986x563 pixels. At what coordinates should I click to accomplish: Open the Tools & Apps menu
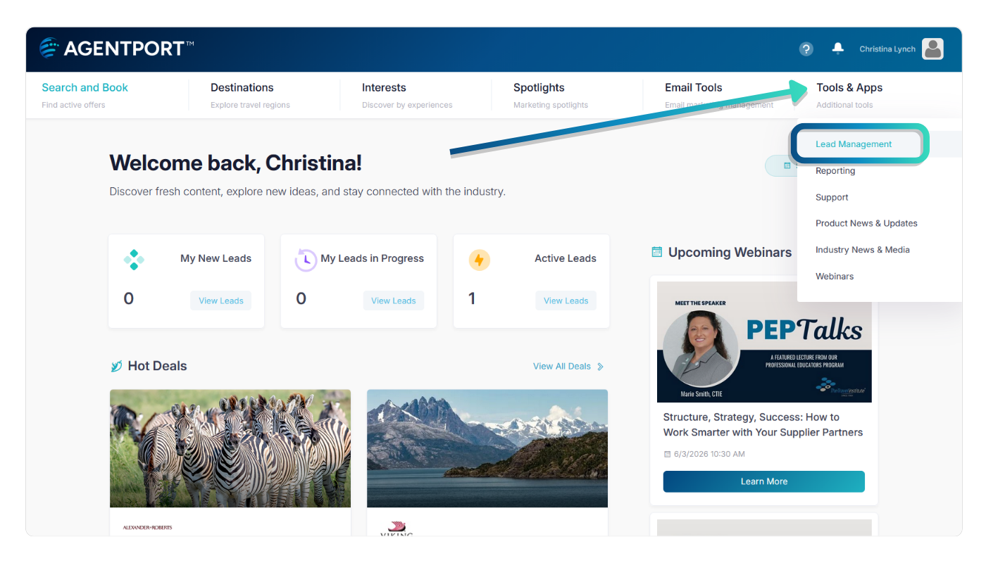click(849, 95)
